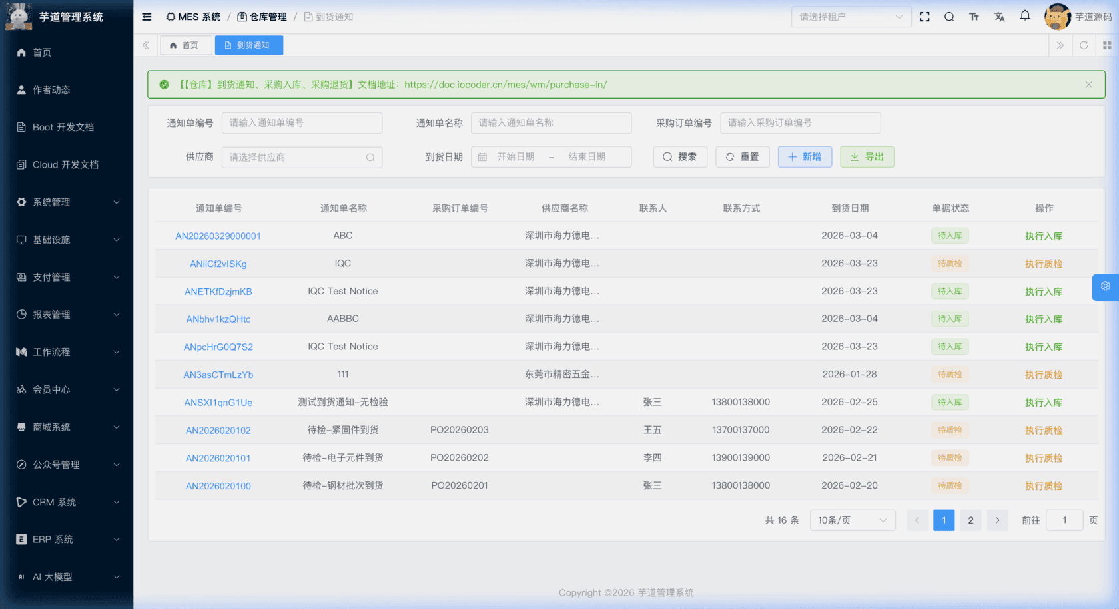Switch to the 首页 tab
The width and height of the screenshot is (1119, 609).
click(x=186, y=45)
